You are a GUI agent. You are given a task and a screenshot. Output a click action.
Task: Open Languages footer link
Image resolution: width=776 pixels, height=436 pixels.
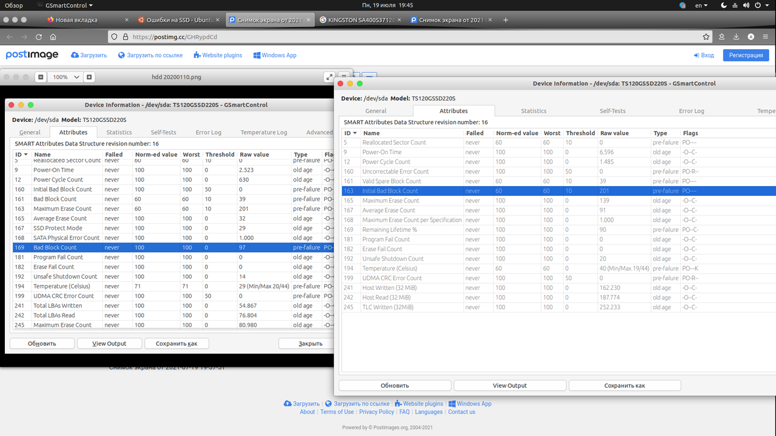429,412
